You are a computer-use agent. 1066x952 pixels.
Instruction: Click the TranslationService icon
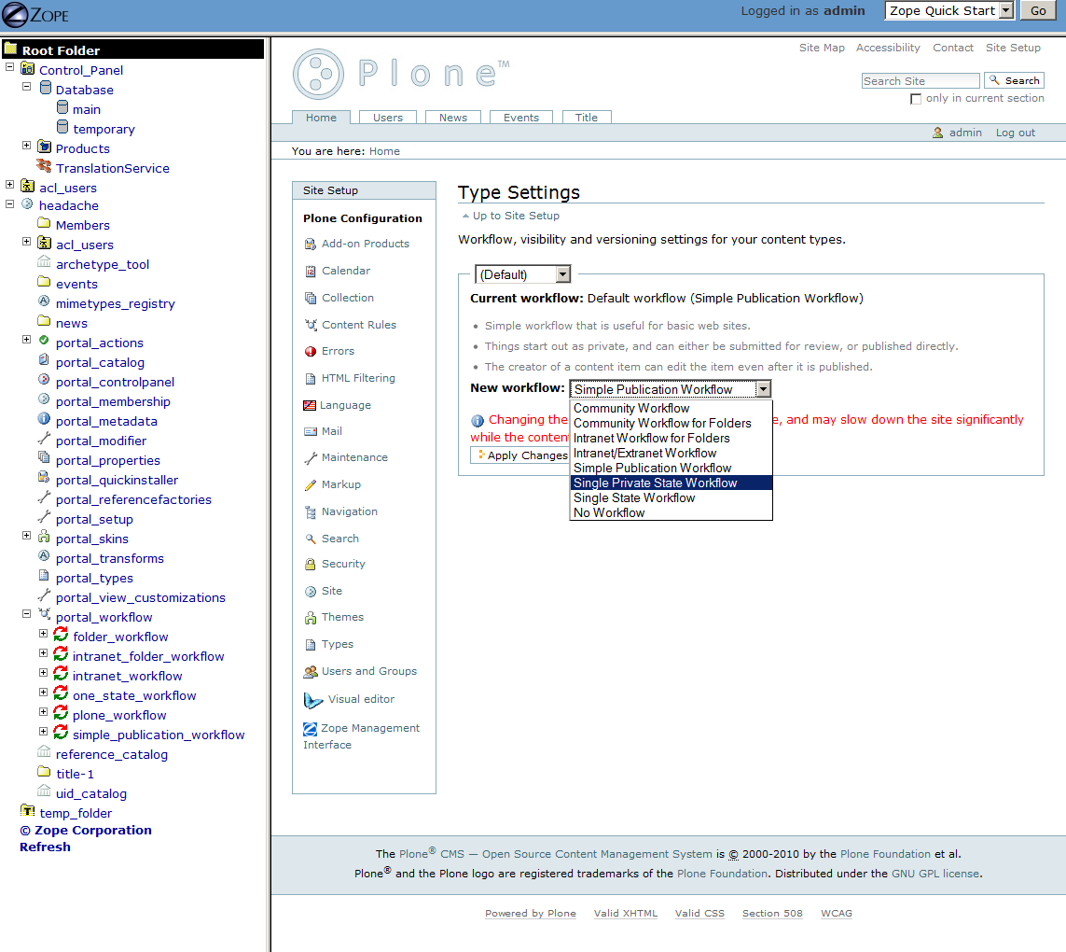tap(44, 166)
